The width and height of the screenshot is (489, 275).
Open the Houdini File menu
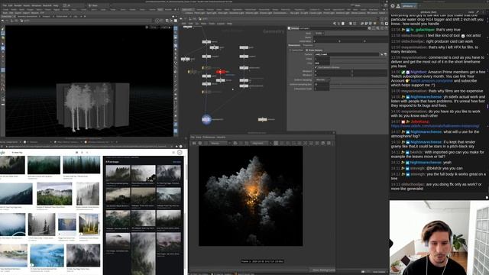[5, 5]
